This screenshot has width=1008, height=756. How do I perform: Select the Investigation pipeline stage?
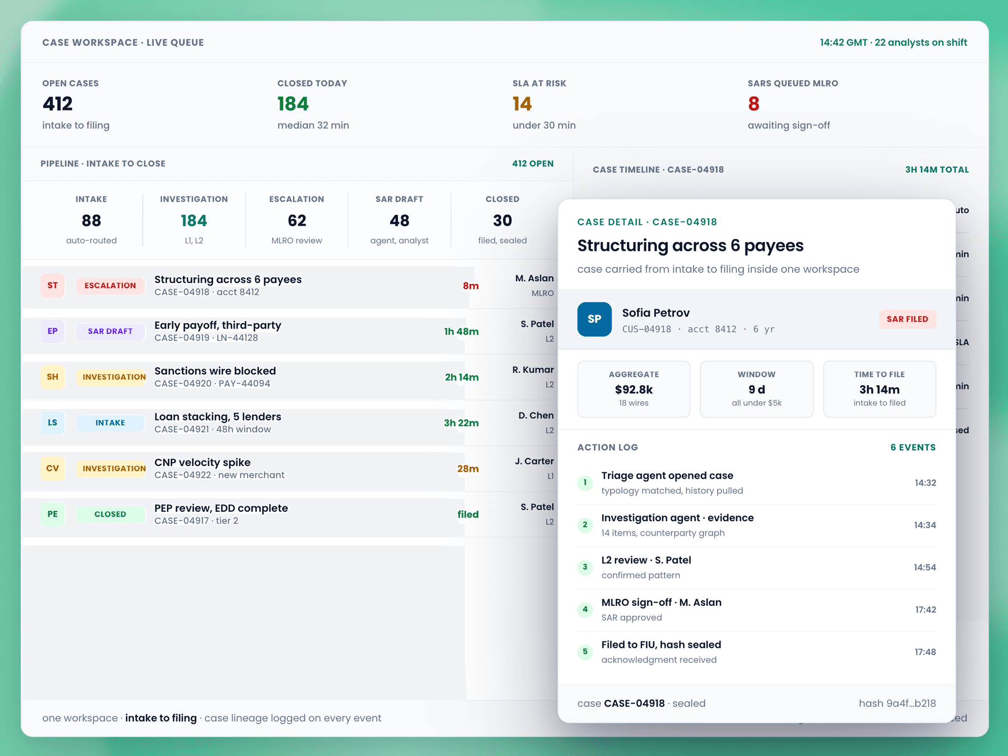[x=194, y=219]
